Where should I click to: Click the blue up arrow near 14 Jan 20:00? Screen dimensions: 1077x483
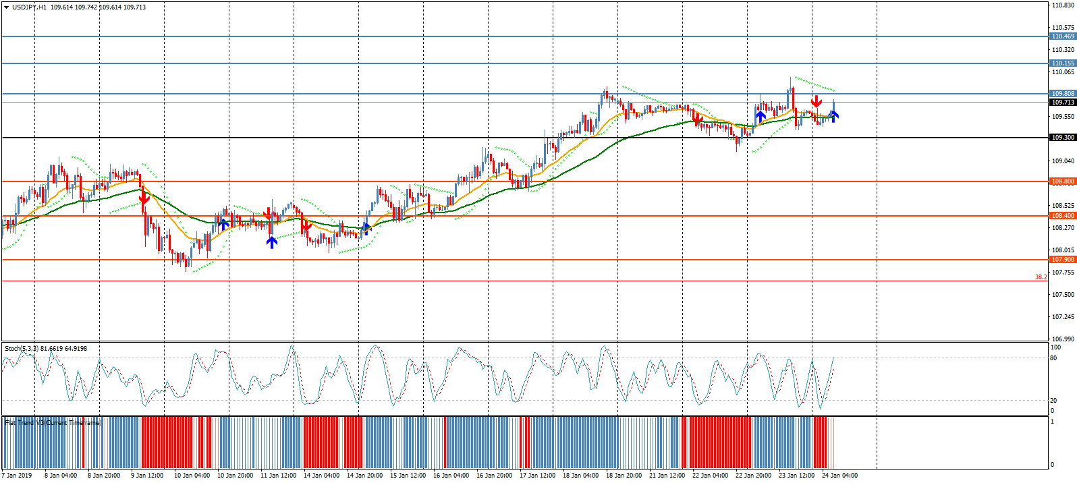(x=366, y=228)
